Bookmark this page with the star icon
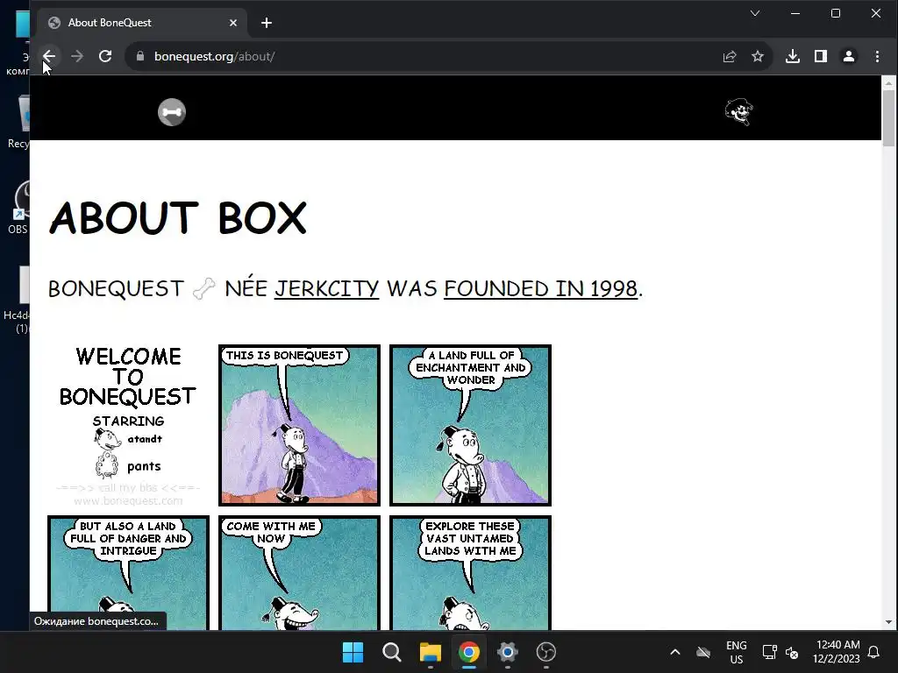This screenshot has height=673, width=898. pos(758,56)
